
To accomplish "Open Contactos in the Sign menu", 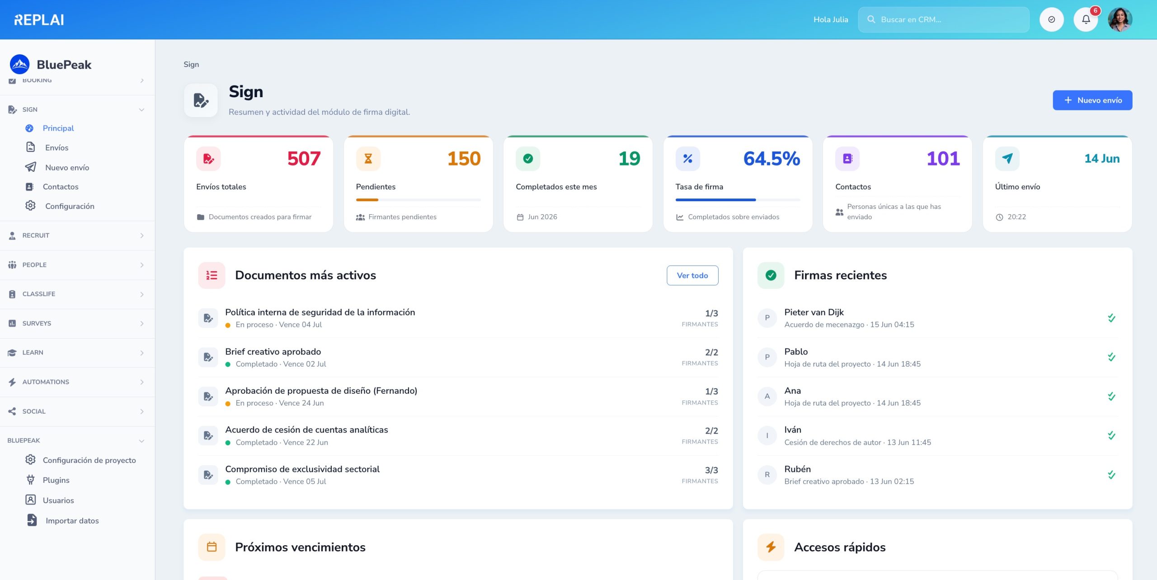I will [61, 187].
